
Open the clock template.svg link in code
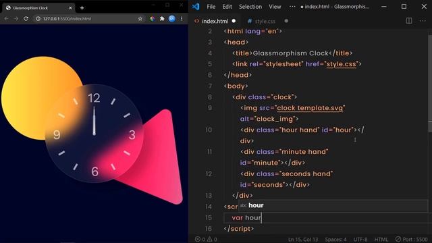[310, 108]
